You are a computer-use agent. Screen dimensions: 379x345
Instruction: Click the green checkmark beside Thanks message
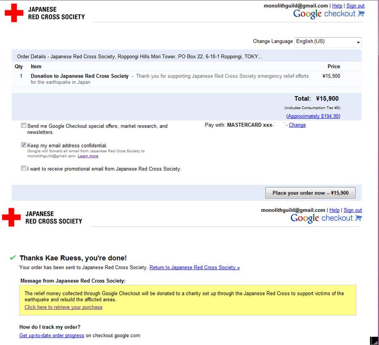(x=13, y=258)
